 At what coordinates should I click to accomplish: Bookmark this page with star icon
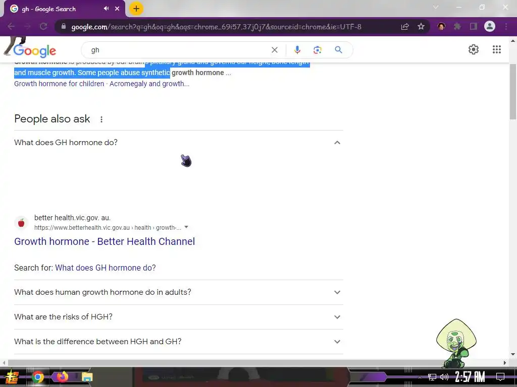[421, 27]
